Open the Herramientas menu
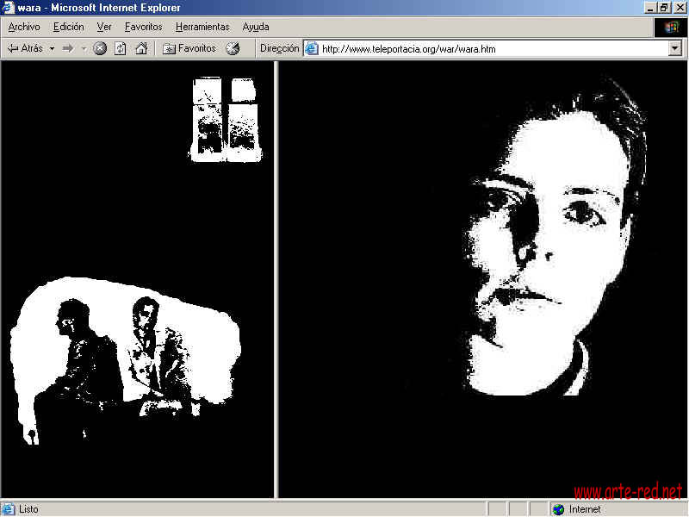 pyautogui.click(x=202, y=28)
